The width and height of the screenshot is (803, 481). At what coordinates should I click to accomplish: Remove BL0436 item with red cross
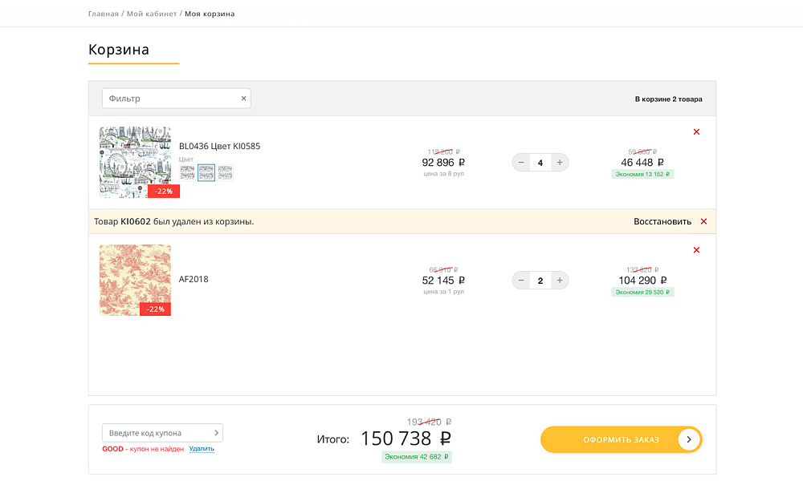tap(696, 131)
